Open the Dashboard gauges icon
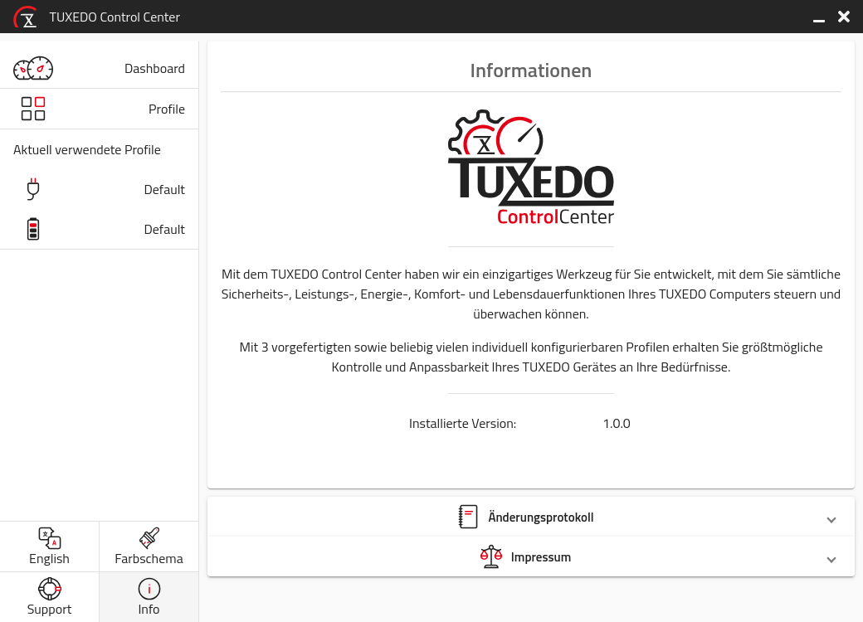This screenshot has height=622, width=863. click(33, 68)
